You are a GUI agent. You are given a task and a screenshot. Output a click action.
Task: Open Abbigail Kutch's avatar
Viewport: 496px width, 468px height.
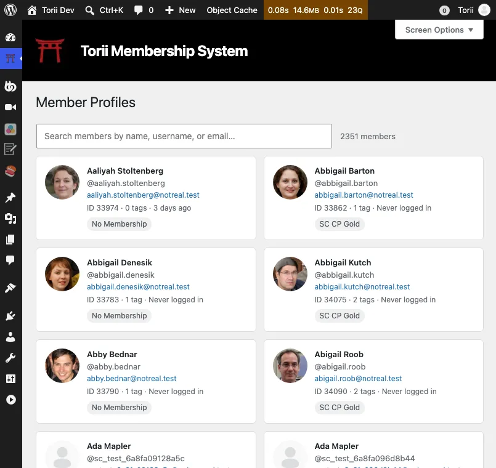pyautogui.click(x=290, y=274)
